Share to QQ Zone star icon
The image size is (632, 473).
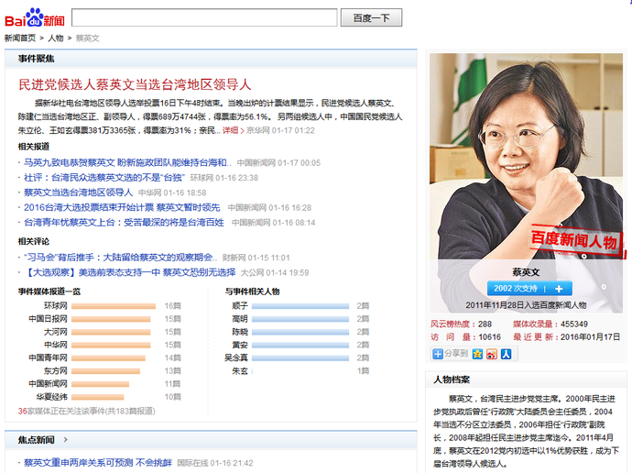(x=477, y=354)
